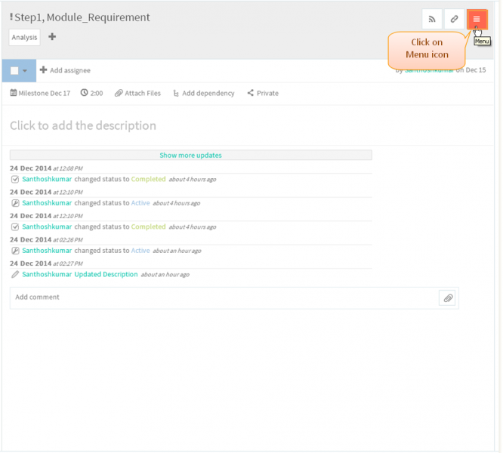Click the check icon in 12:08 PM Completed entry

15,180
